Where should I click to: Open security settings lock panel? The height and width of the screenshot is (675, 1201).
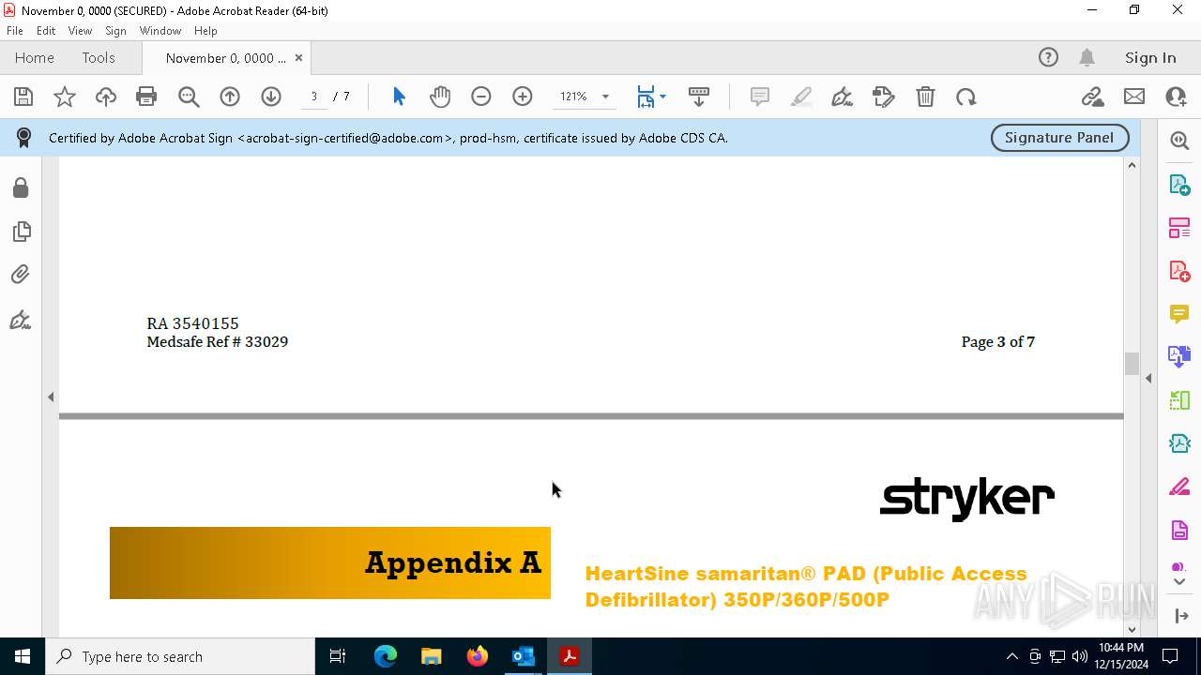tap(21, 188)
